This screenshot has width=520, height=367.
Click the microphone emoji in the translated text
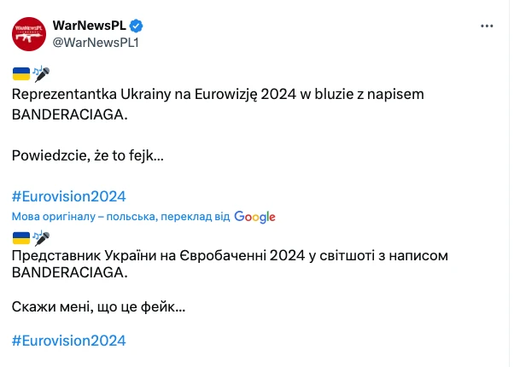click(x=42, y=238)
